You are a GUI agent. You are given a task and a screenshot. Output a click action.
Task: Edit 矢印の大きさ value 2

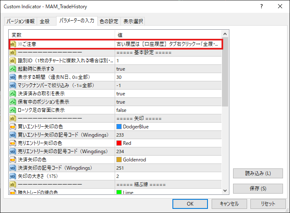coord(168,176)
